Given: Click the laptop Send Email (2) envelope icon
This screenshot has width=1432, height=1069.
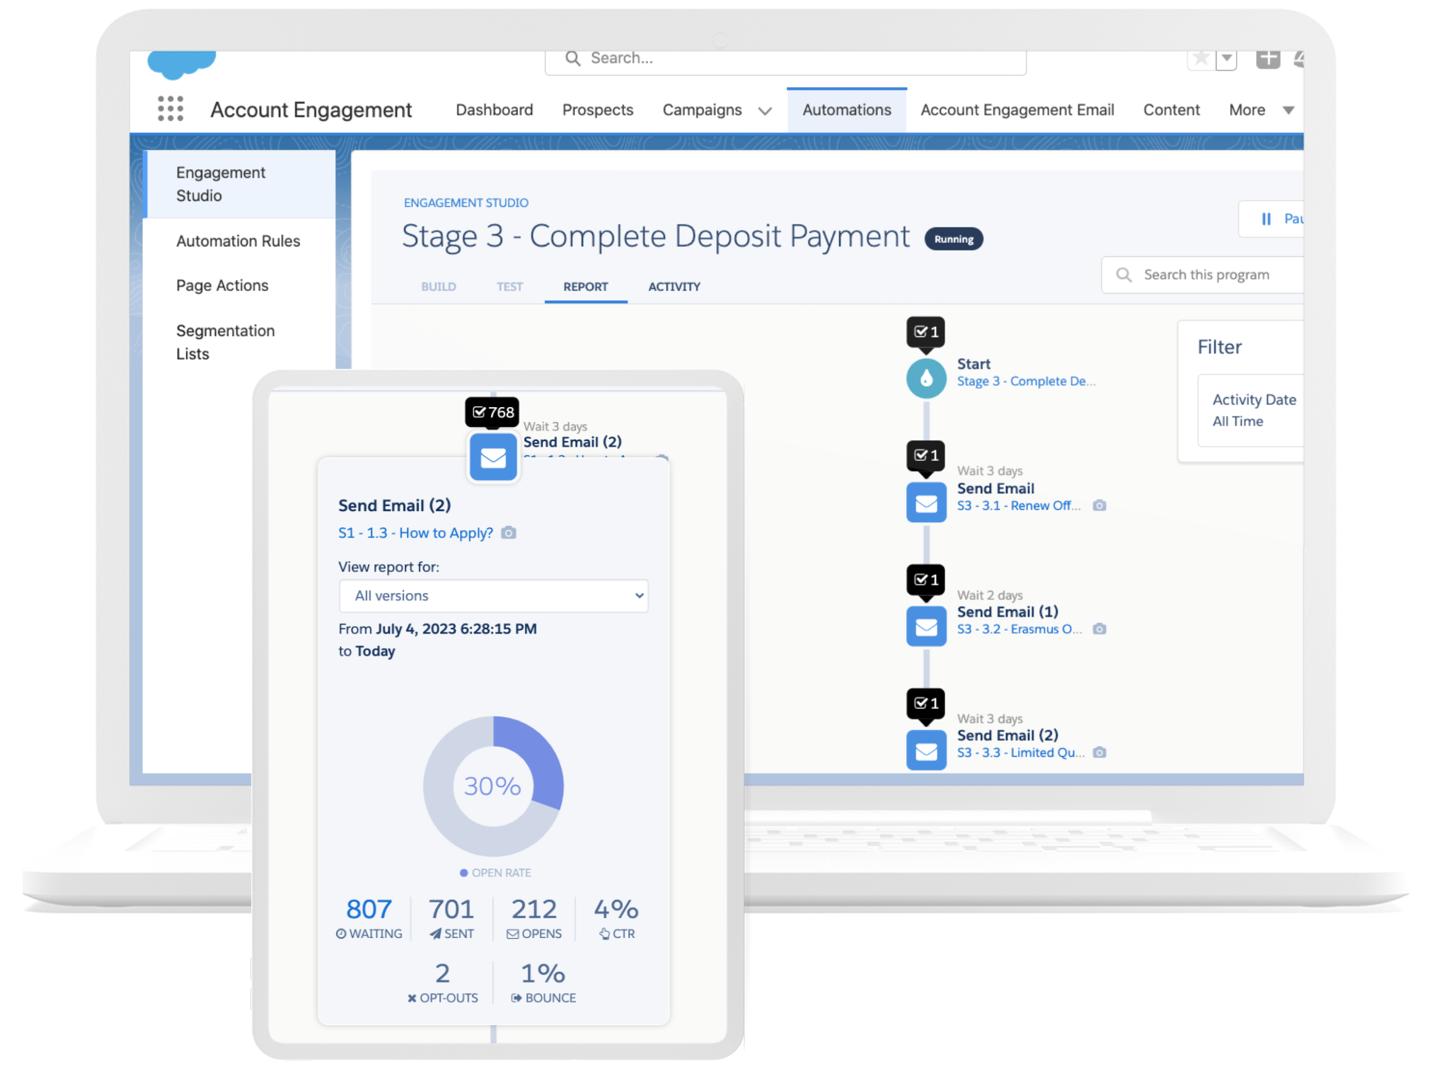Looking at the screenshot, I should [x=926, y=750].
